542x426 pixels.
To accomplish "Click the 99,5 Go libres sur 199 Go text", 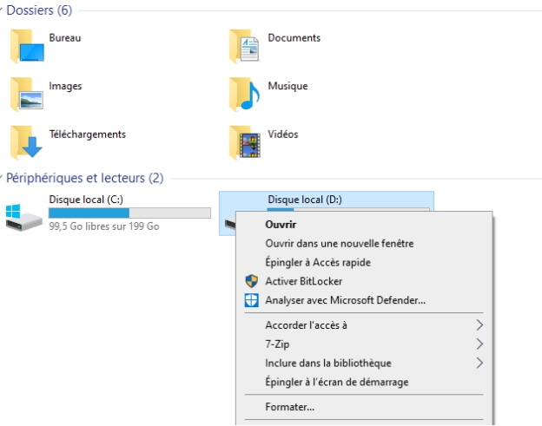I will click(104, 226).
